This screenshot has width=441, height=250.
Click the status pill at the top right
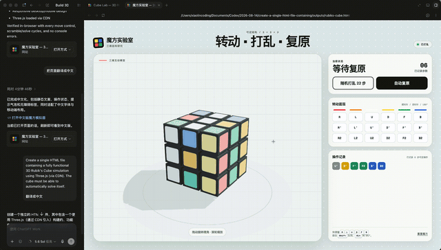(x=422, y=44)
